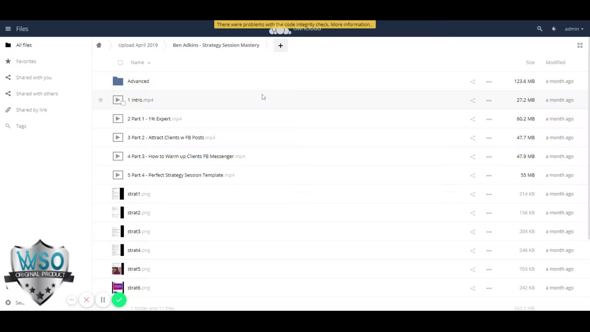The width and height of the screenshot is (590, 332).
Task: Open the Advanced folder
Action: point(138,81)
